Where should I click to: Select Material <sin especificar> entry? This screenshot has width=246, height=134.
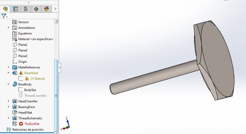coord(36,39)
